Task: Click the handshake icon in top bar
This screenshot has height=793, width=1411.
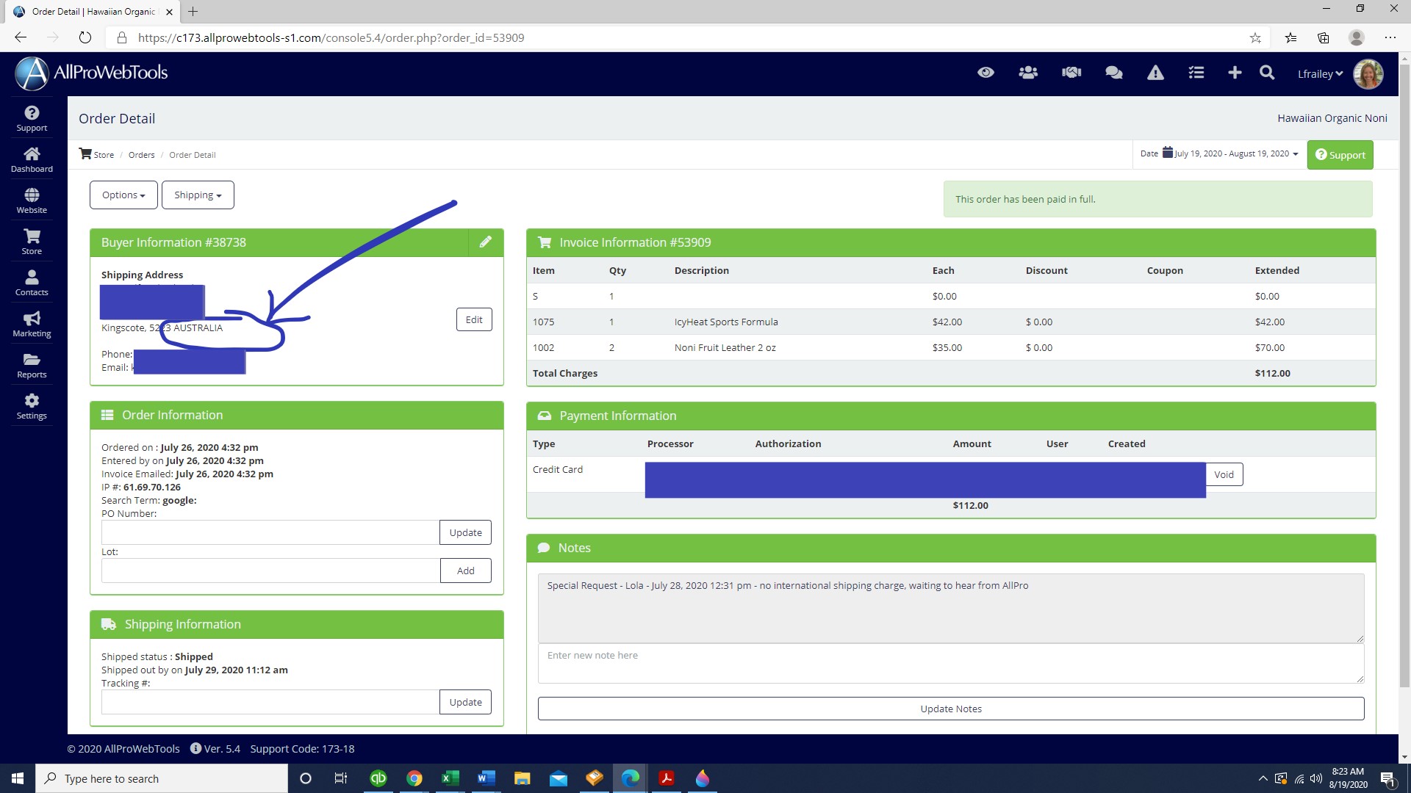Action: point(1071,73)
